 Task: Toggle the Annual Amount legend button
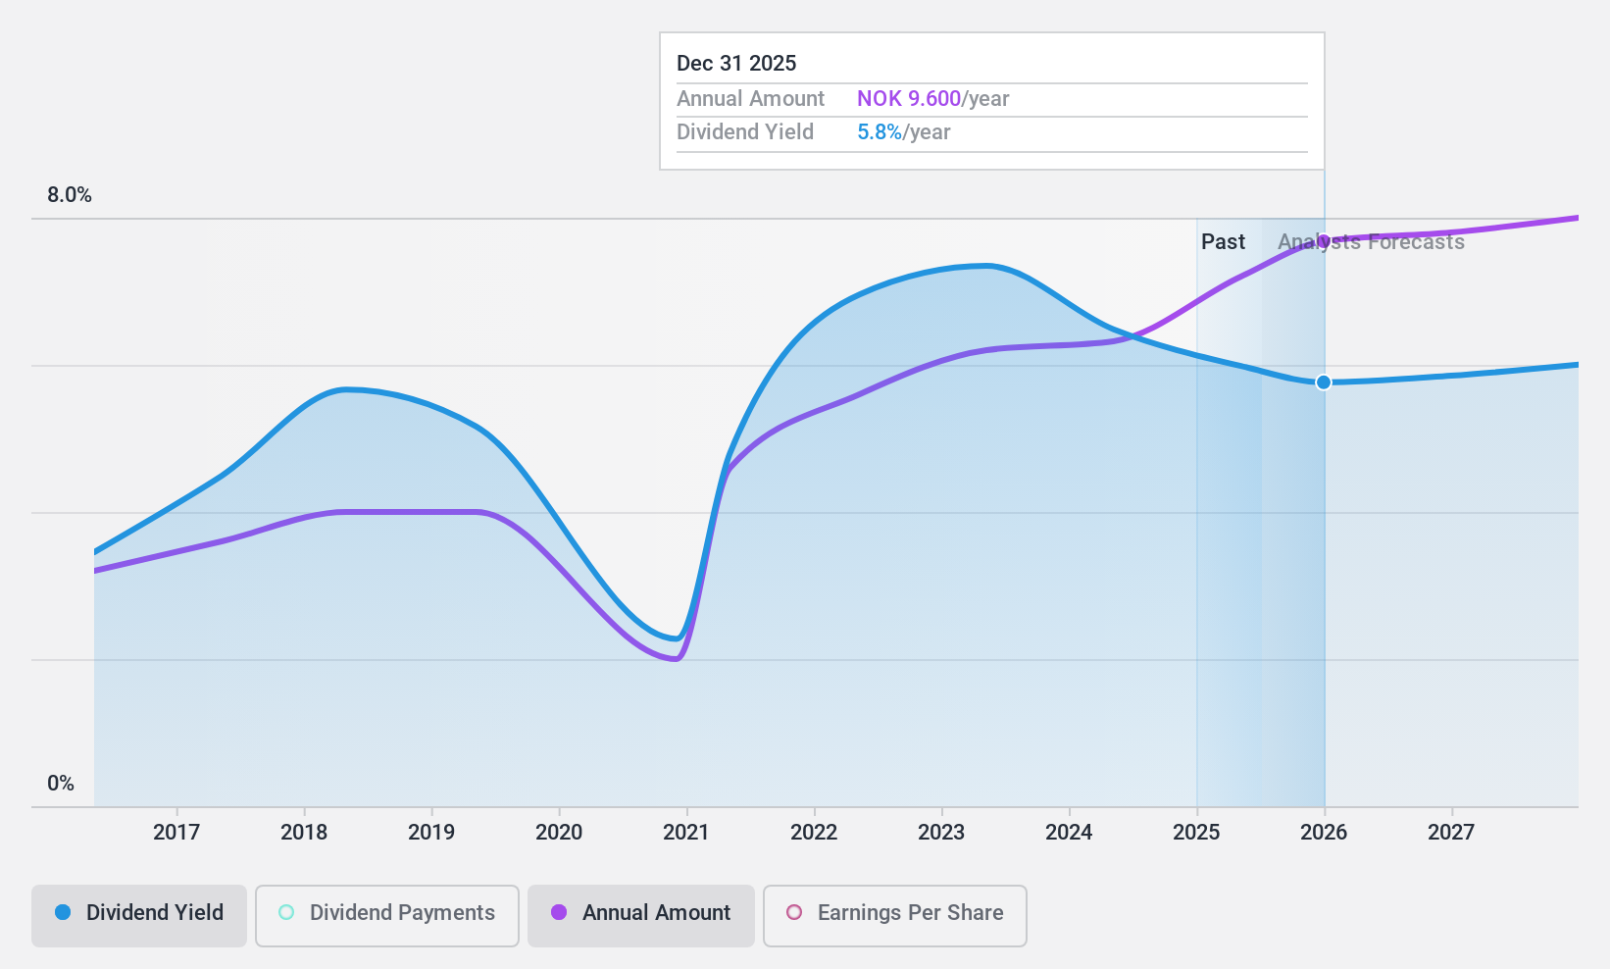click(x=641, y=916)
